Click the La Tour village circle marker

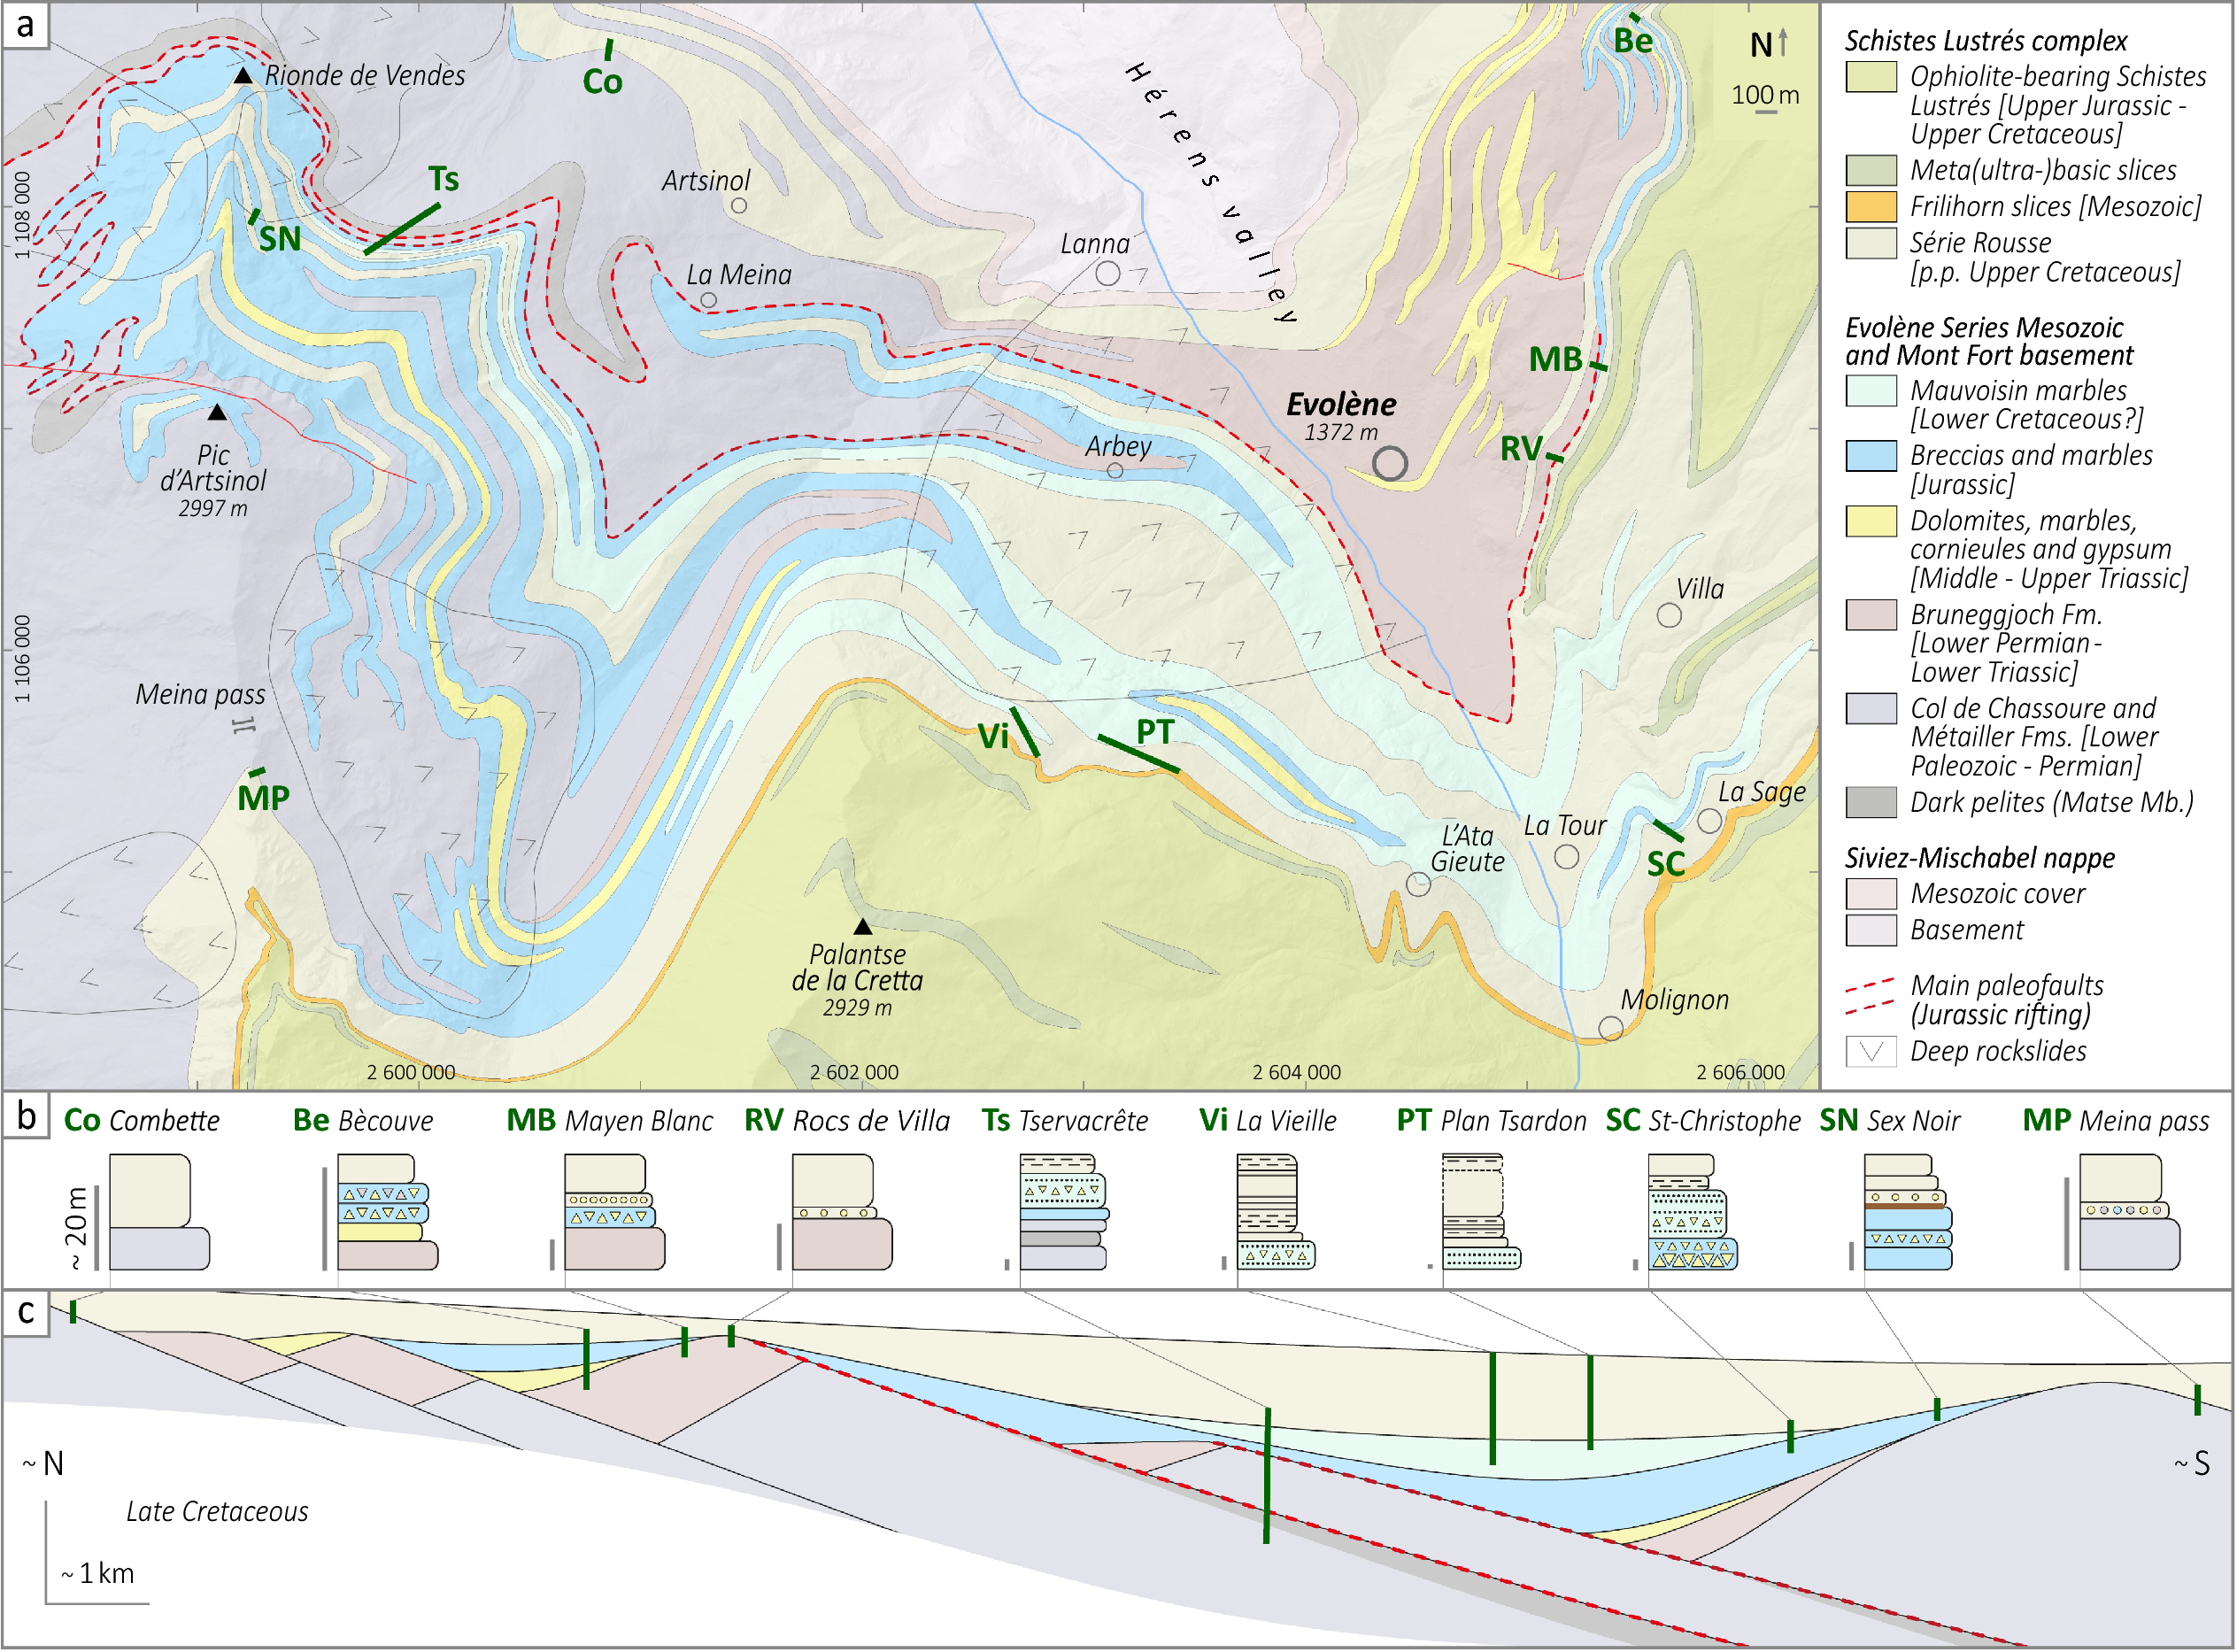pos(1567,857)
